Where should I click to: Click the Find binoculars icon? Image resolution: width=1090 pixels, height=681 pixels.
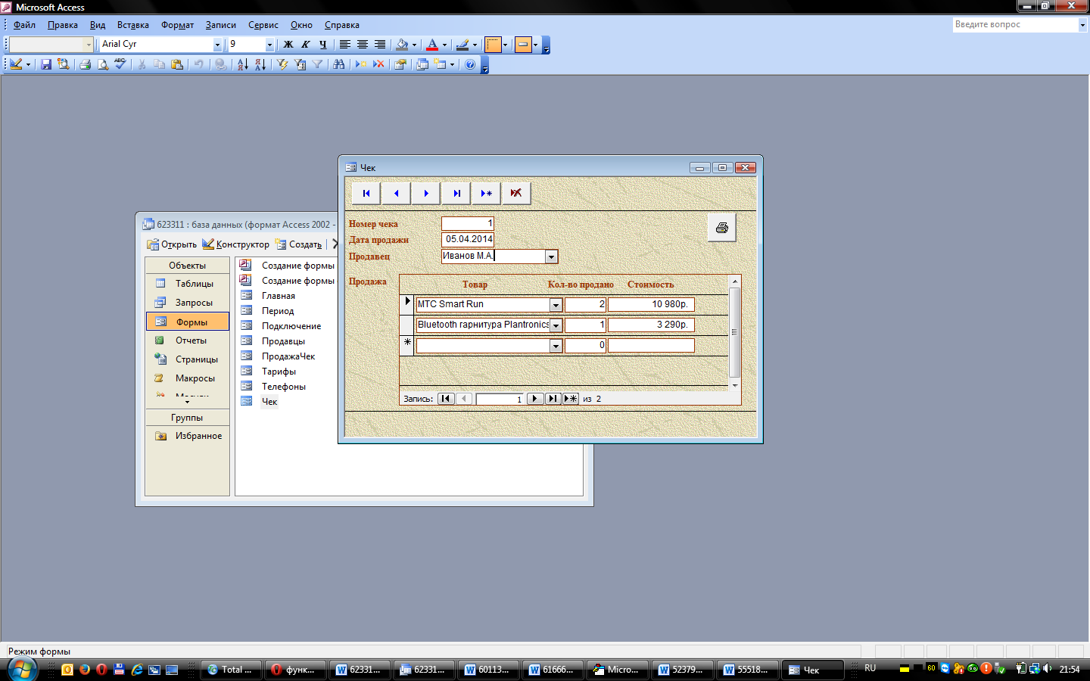338,65
